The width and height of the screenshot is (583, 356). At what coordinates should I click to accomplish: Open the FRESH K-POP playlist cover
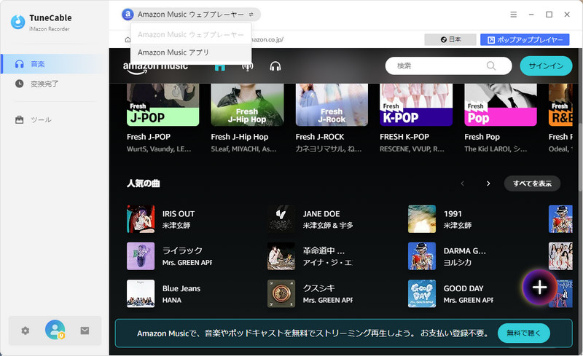point(416,105)
